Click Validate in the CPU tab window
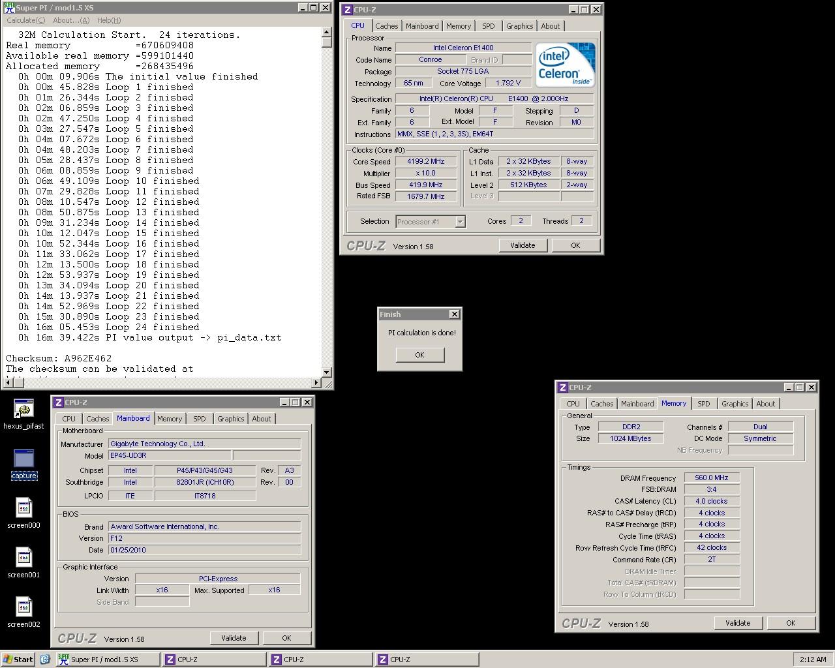 tap(523, 245)
